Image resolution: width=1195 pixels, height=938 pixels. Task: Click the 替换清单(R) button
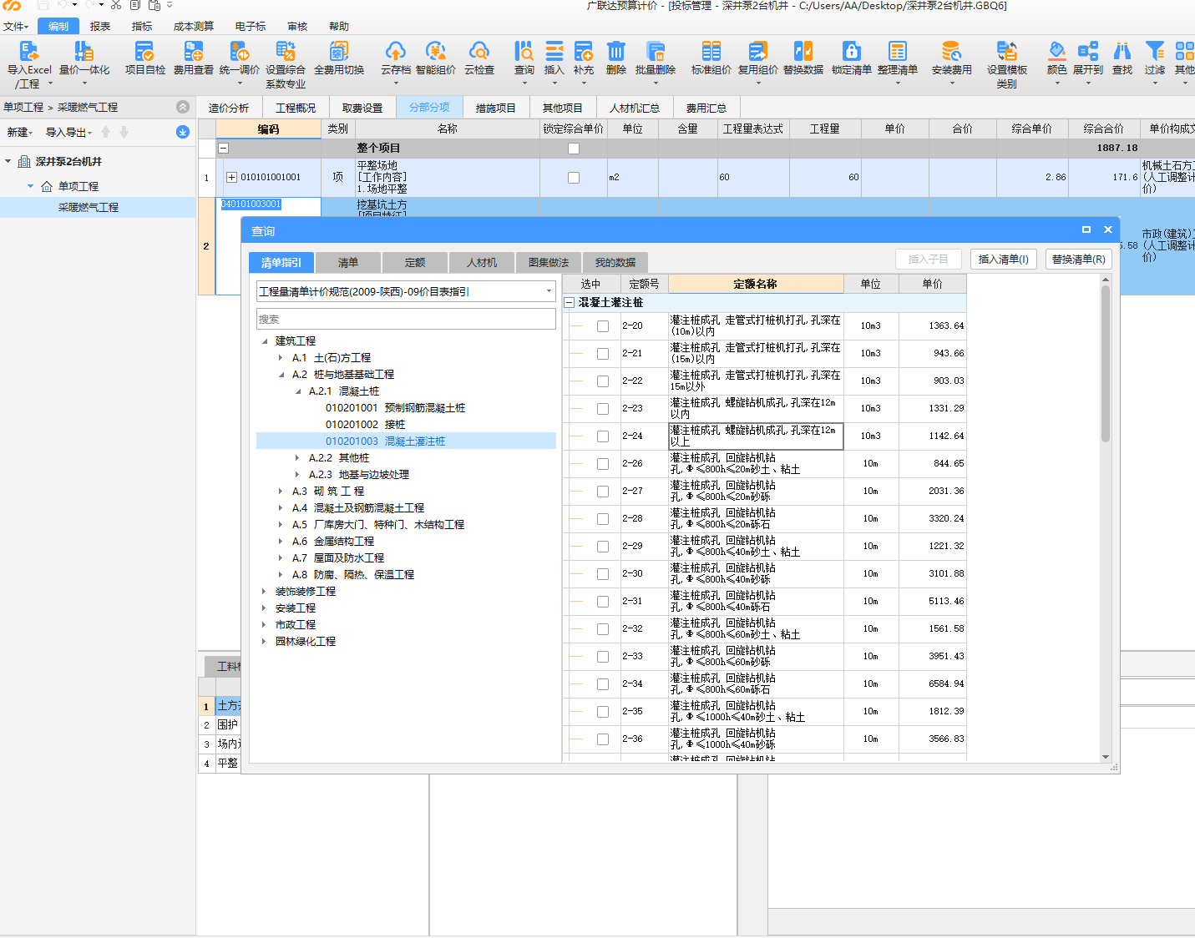coord(1079,259)
